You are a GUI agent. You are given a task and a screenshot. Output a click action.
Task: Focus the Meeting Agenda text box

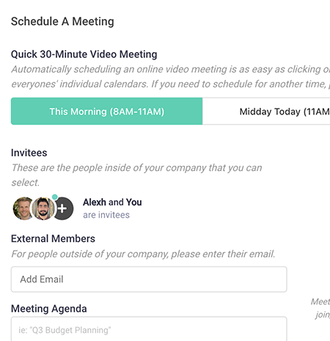coord(149,329)
